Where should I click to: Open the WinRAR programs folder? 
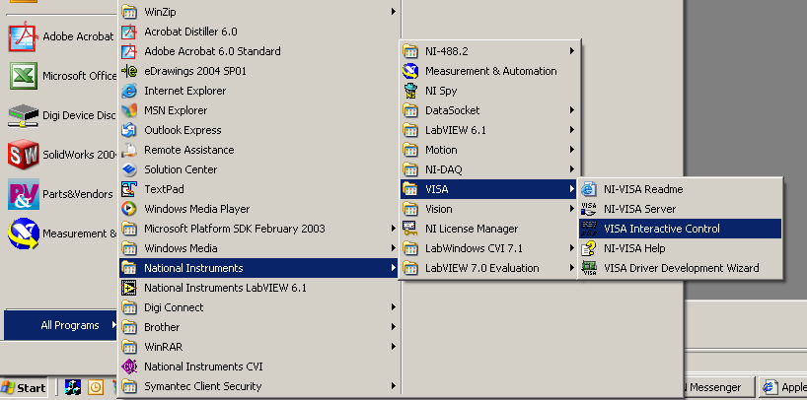click(x=258, y=347)
